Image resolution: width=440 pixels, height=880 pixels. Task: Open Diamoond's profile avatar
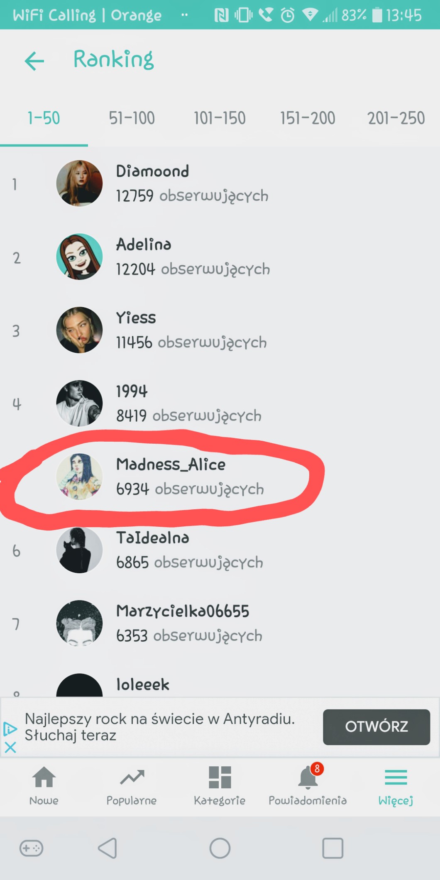(79, 183)
